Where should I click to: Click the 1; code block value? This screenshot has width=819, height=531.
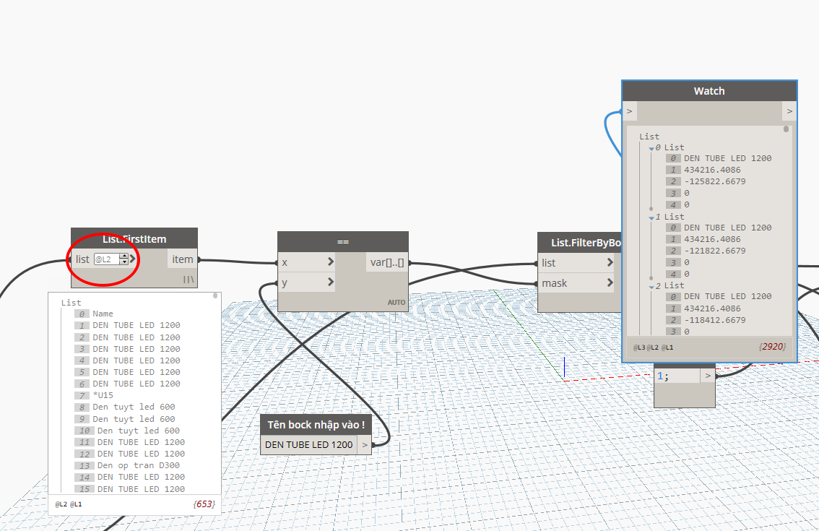click(x=662, y=376)
